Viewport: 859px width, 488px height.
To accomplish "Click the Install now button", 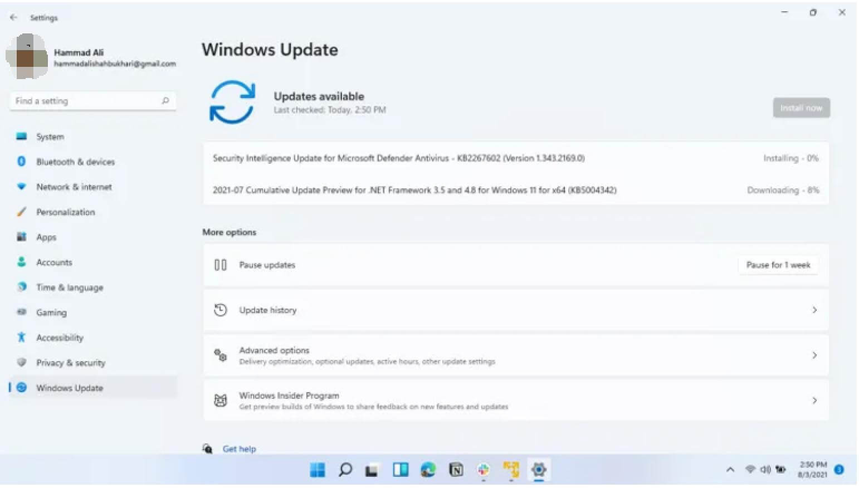I will pyautogui.click(x=801, y=108).
